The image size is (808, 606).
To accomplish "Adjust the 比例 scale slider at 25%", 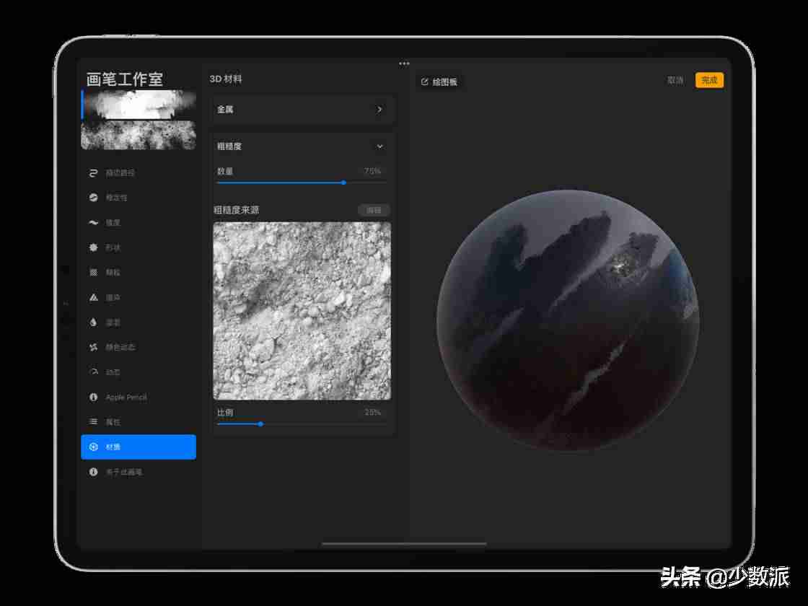I will [260, 423].
